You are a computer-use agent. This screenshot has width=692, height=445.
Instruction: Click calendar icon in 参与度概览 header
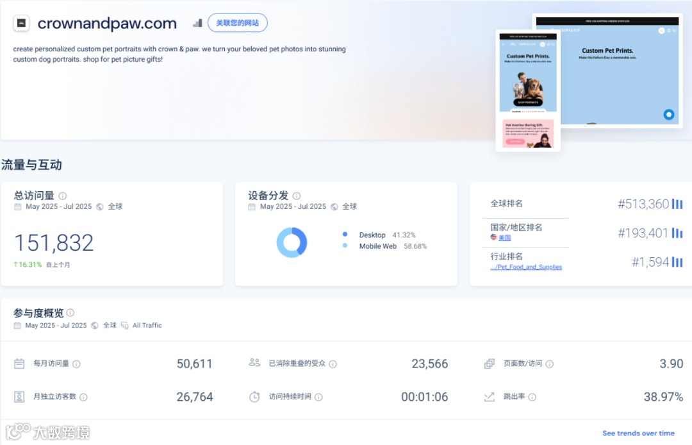[17, 325]
